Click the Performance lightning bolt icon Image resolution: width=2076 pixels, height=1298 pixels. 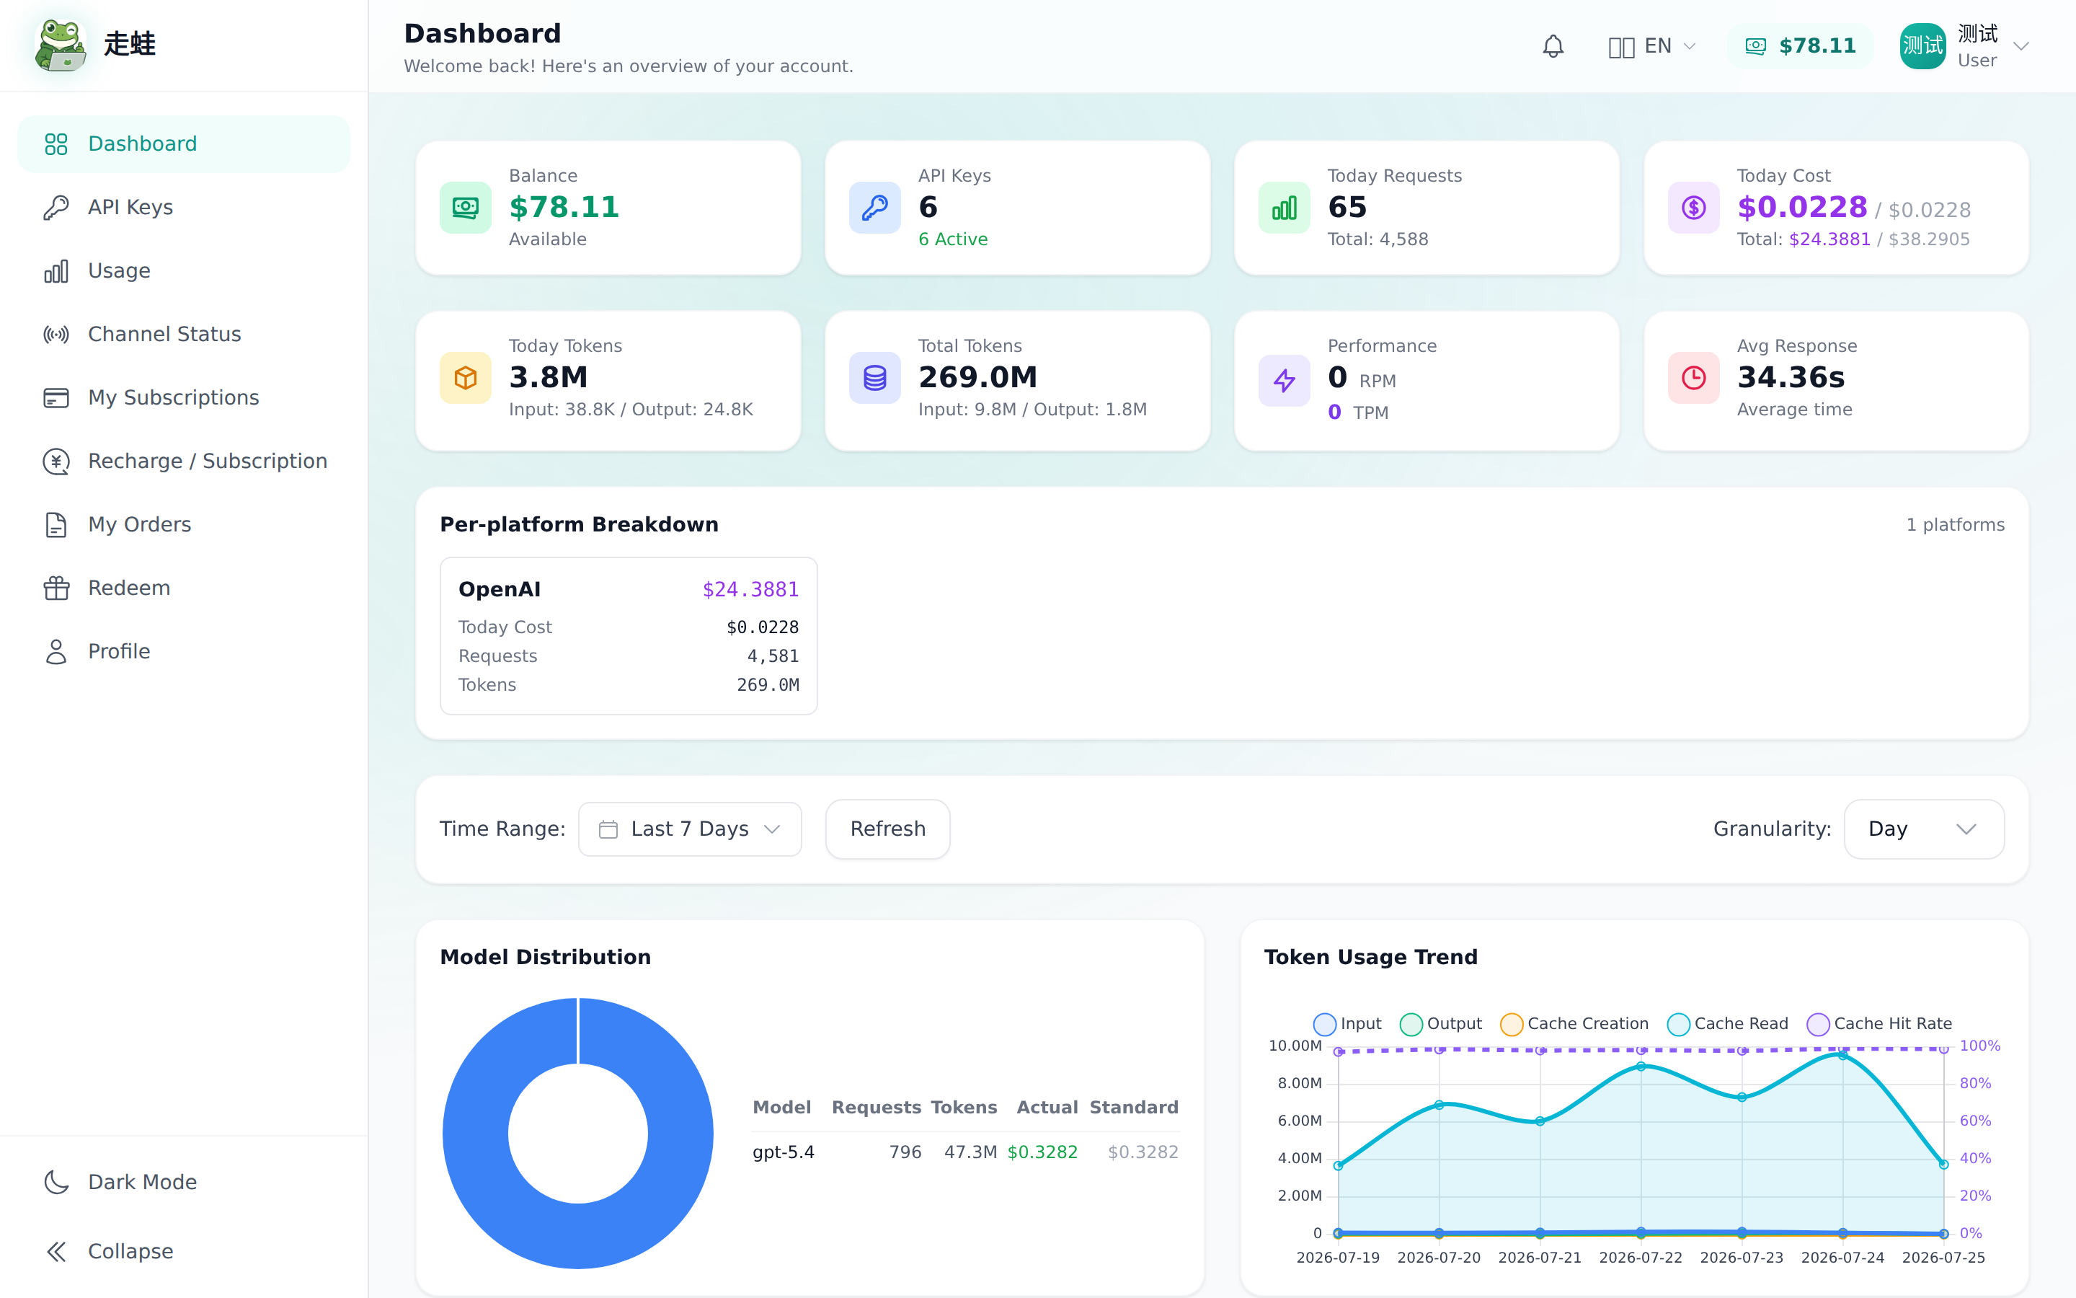click(x=1285, y=380)
